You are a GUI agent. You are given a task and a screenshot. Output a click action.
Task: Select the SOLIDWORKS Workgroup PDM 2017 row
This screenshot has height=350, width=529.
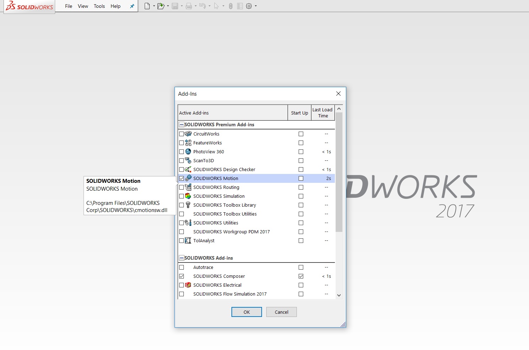coord(256,232)
